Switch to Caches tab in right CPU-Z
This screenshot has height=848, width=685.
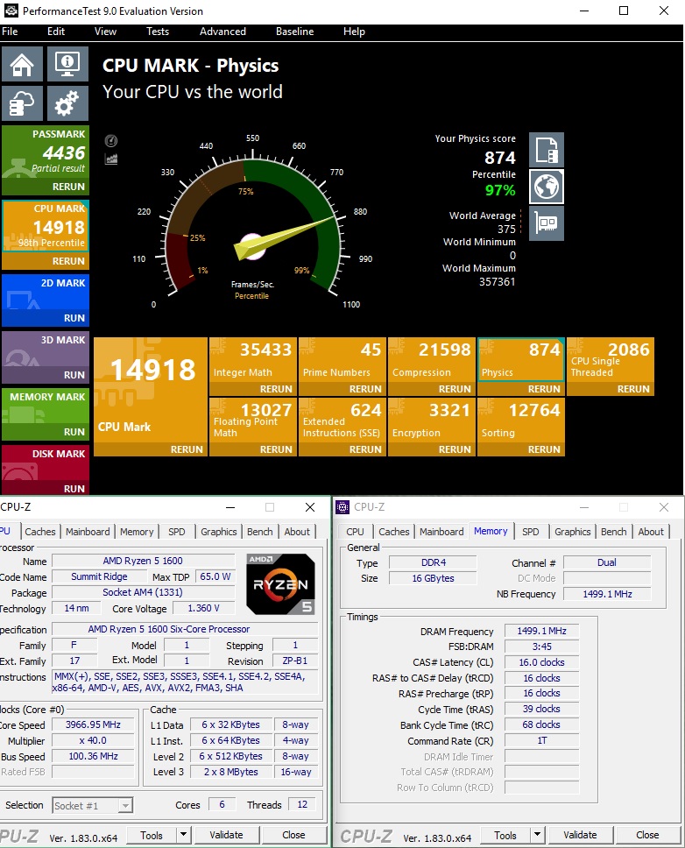(x=393, y=532)
